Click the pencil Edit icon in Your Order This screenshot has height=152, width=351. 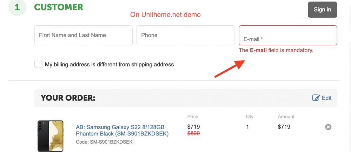[316, 98]
